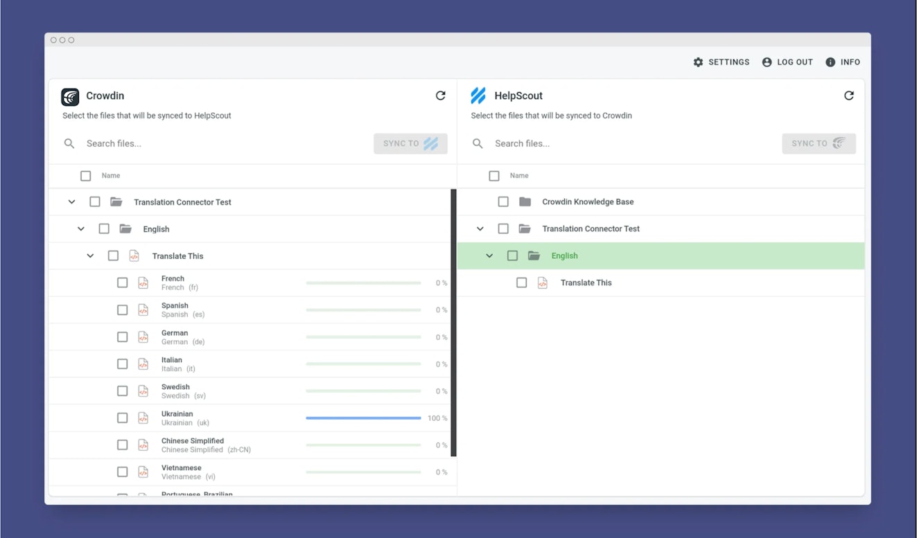The image size is (917, 538).
Task: Click the HelpScout logo icon
Action: point(478,96)
